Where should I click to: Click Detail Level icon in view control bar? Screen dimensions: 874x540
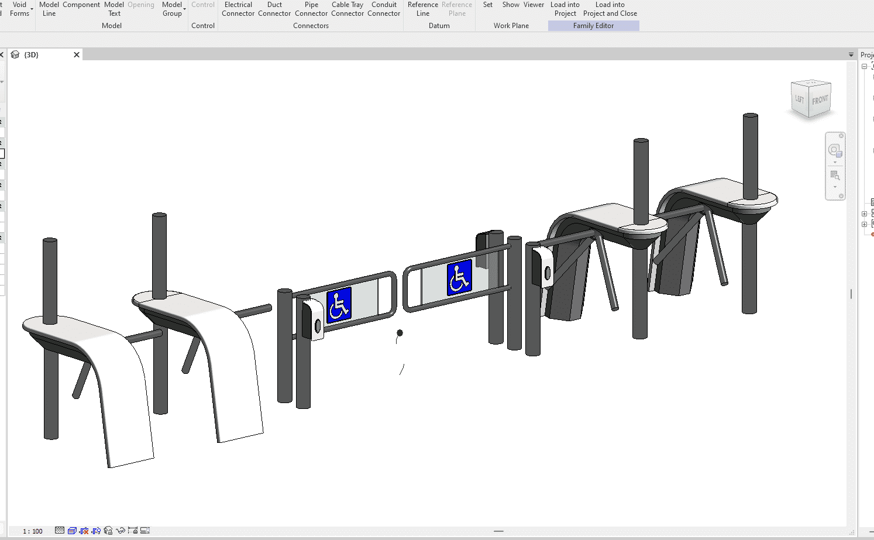60,531
